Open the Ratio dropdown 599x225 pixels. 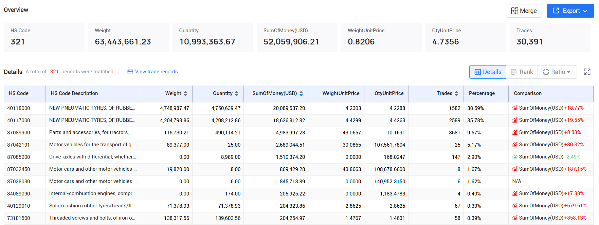pos(557,72)
